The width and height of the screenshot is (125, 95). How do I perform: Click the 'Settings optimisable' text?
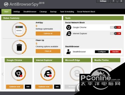point(44,29)
